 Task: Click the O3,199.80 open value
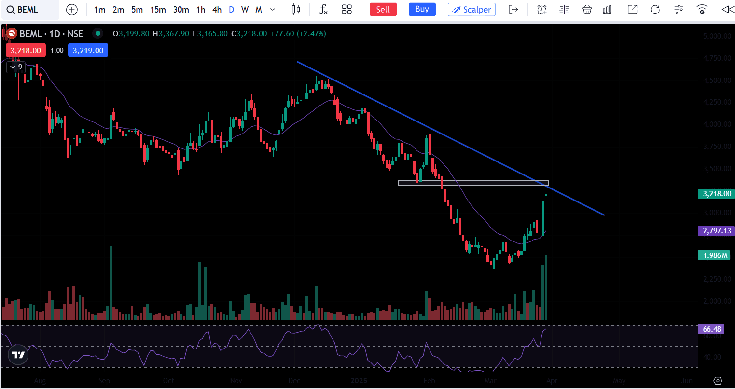click(x=131, y=34)
